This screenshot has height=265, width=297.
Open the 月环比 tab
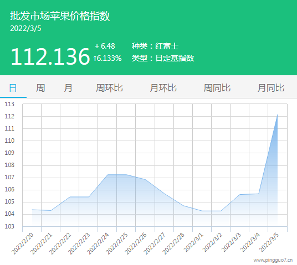pos(163,88)
